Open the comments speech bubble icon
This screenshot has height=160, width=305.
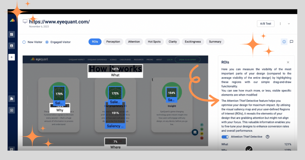292,42
